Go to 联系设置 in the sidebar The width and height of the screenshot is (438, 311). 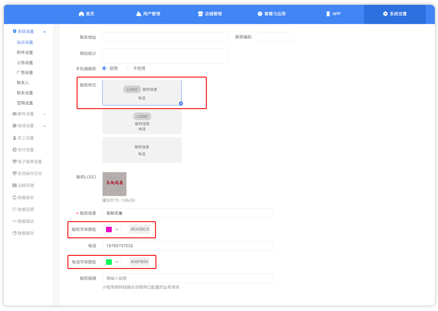coord(25,93)
